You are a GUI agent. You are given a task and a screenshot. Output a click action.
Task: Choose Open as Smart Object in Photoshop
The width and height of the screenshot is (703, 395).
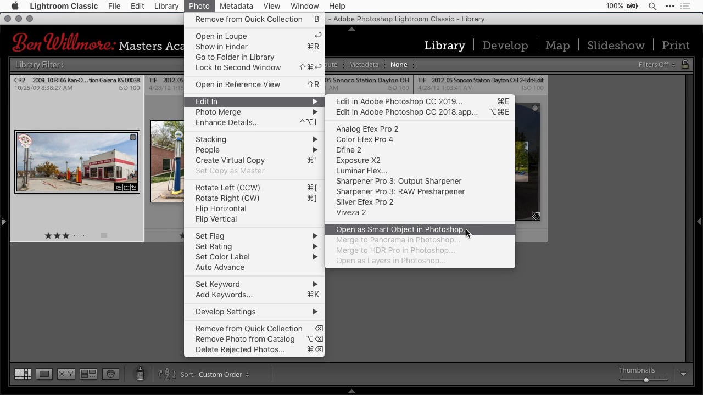(420, 229)
